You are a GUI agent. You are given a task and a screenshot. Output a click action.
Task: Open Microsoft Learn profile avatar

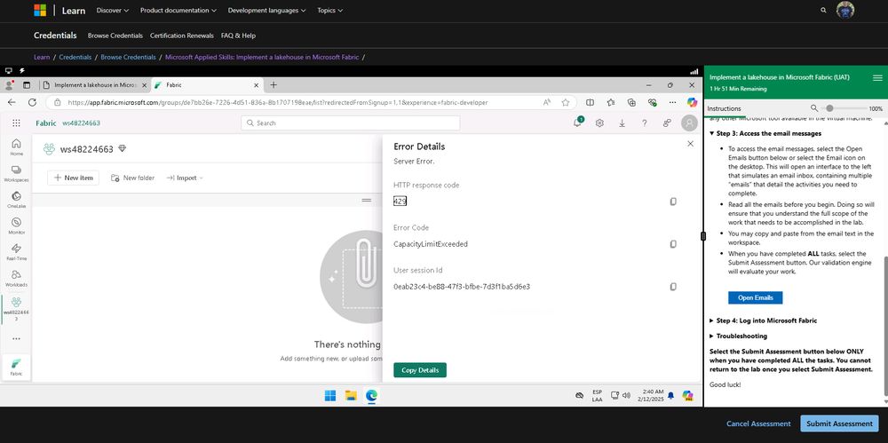845,10
